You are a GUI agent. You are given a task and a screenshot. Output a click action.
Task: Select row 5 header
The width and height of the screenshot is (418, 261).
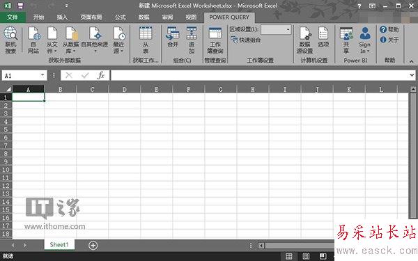pyautogui.click(x=6, y=129)
